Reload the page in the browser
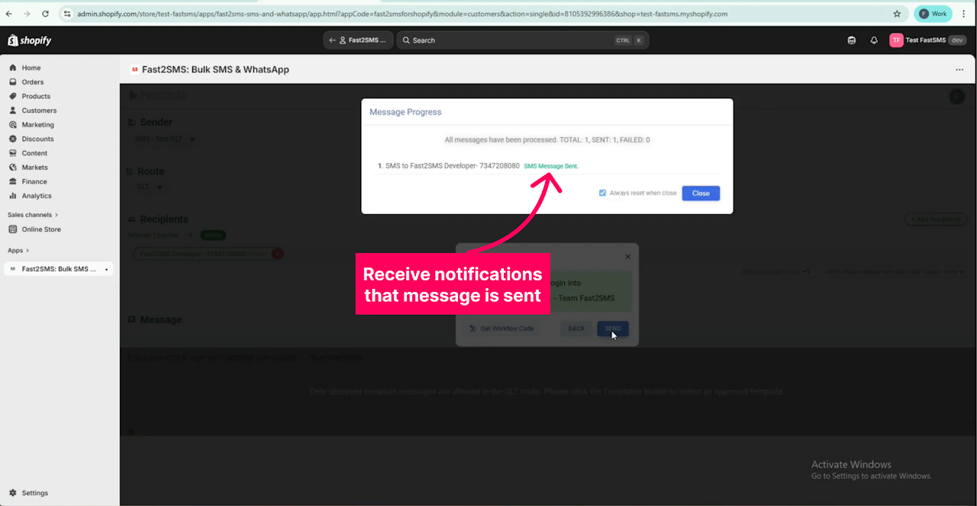The width and height of the screenshot is (977, 506). point(46,14)
